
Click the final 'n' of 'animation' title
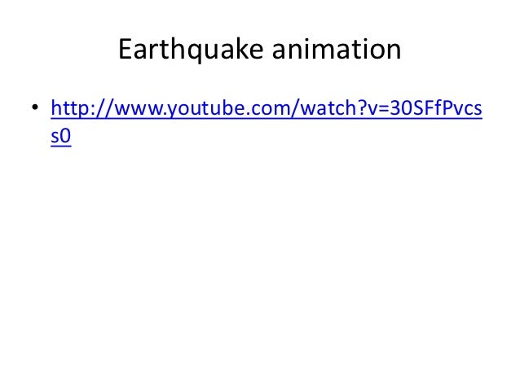point(394,52)
